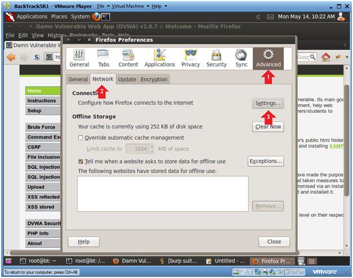Viewport: 353px width, 278px height.
Task: Open Virtual Machine dropdown menu
Action: pos(131,6)
